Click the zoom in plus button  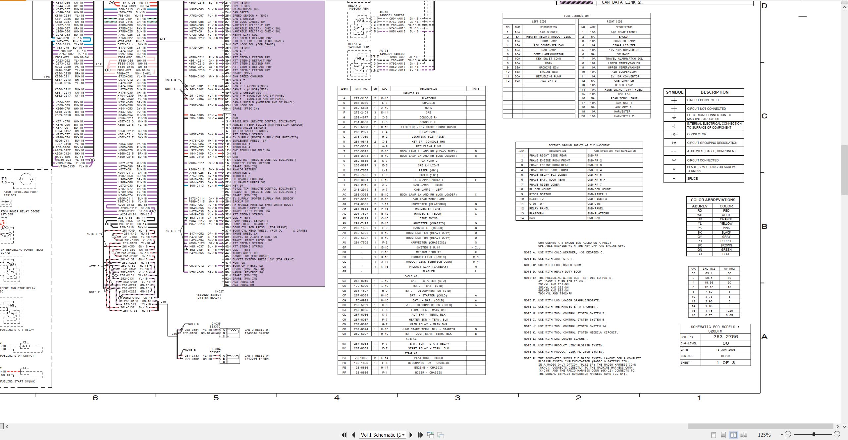837,434
